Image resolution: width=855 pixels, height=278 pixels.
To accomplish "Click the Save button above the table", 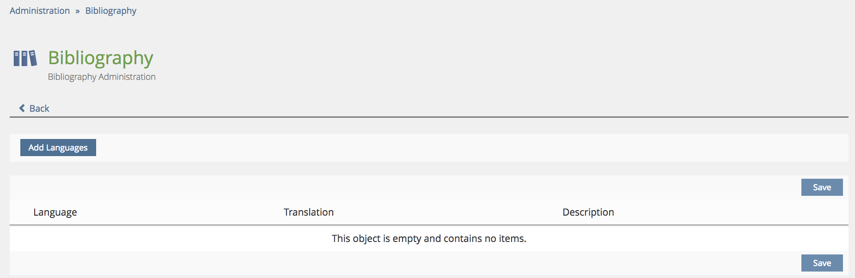I will click(x=822, y=187).
